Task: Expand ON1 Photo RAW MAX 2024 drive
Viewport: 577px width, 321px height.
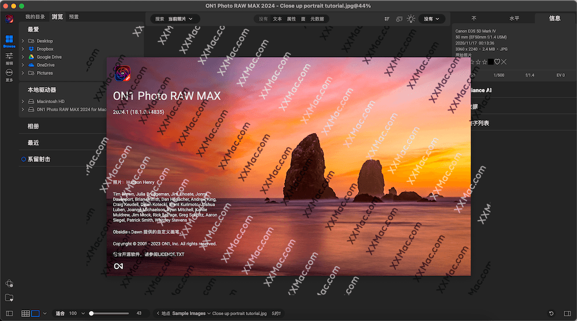Action: click(x=23, y=110)
